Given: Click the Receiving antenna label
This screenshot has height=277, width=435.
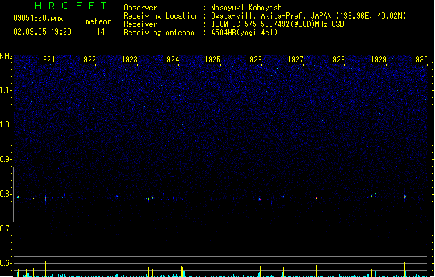Looking at the screenshot, I should [x=159, y=33].
